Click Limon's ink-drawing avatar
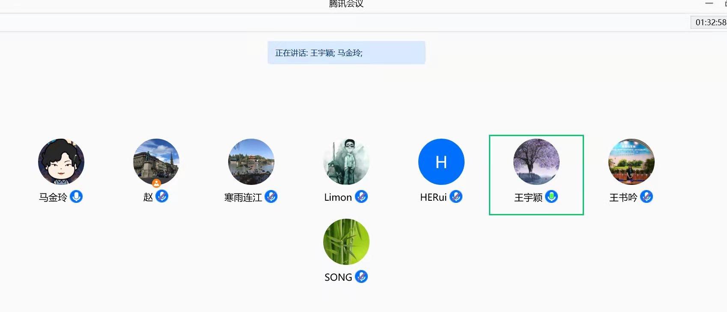 click(x=346, y=162)
